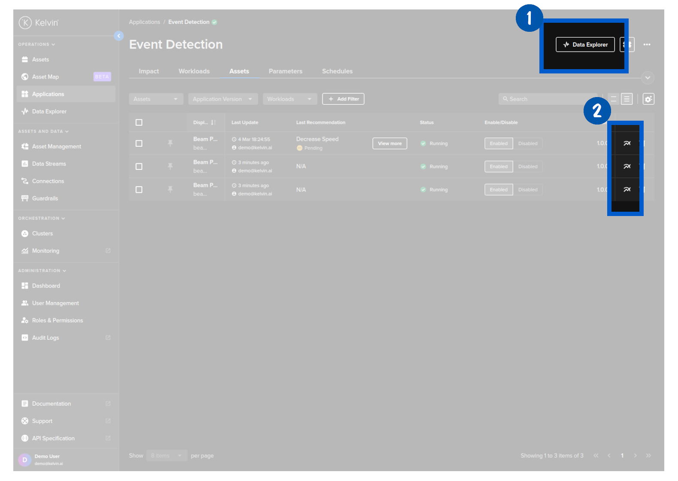
Task: Expand the Workloads filter dropdown
Action: [290, 99]
